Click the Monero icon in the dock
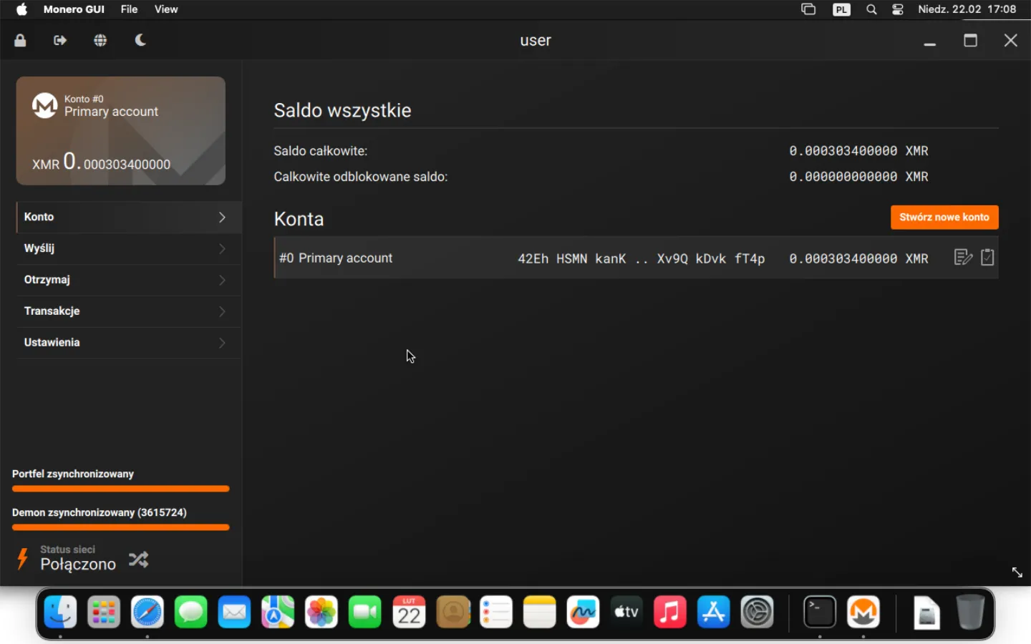 [x=863, y=613]
